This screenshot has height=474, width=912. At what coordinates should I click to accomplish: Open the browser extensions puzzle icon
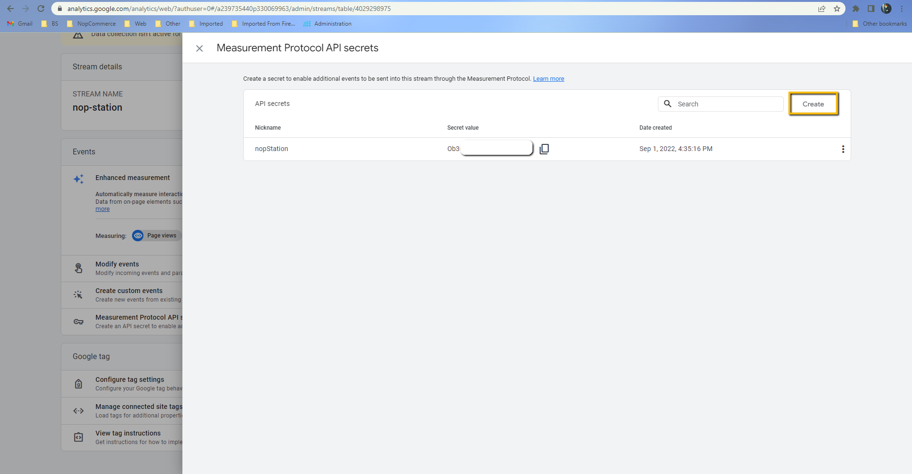(855, 9)
